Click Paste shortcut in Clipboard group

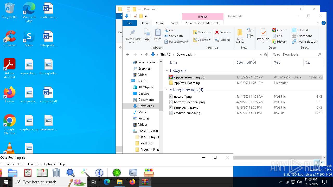coord(176,42)
